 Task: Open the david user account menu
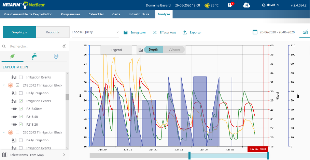271,5
